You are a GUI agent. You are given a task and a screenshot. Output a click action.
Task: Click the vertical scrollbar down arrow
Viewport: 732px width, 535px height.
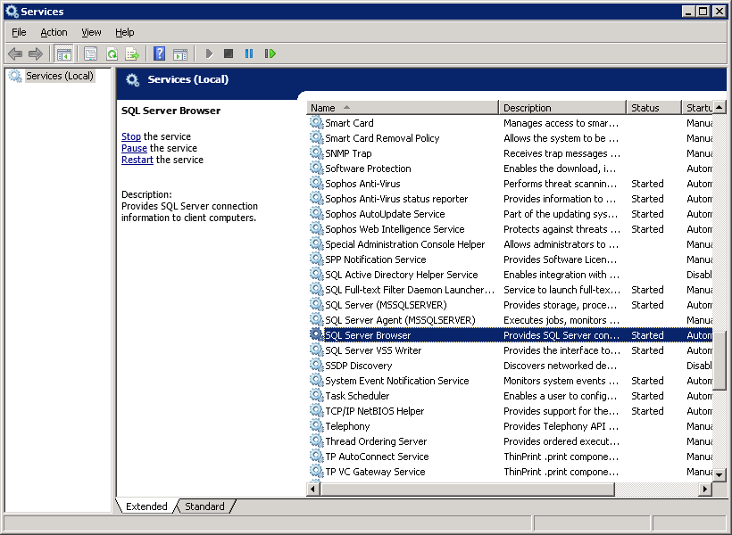[719, 475]
